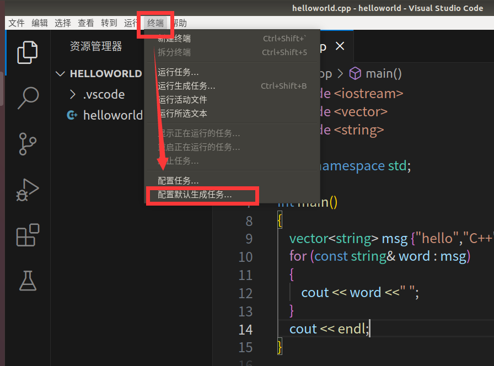The image size is (494, 366).
Task: Click the 'cout << endl;' code line
Action: coord(329,329)
